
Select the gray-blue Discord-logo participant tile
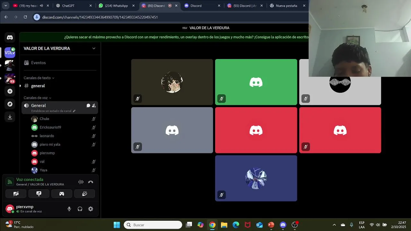(172, 130)
